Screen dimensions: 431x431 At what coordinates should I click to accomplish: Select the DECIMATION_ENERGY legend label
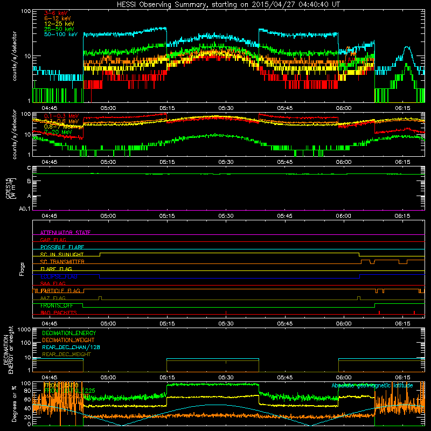click(x=69, y=333)
